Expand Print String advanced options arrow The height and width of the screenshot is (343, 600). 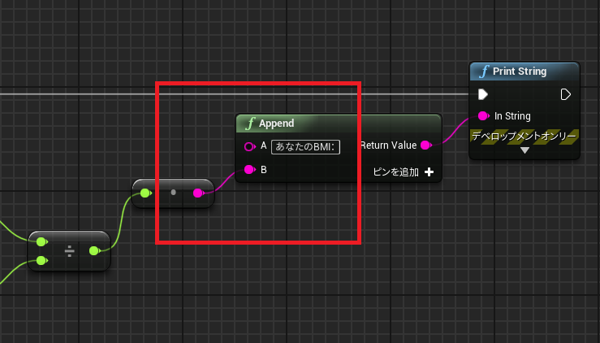pyautogui.click(x=524, y=150)
